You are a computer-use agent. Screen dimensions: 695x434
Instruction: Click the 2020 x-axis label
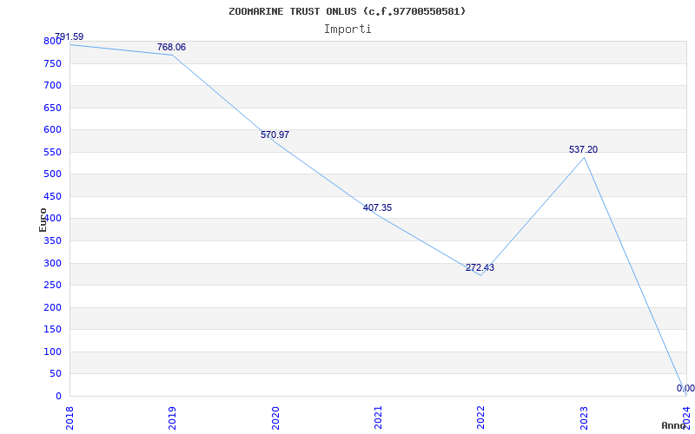(275, 418)
